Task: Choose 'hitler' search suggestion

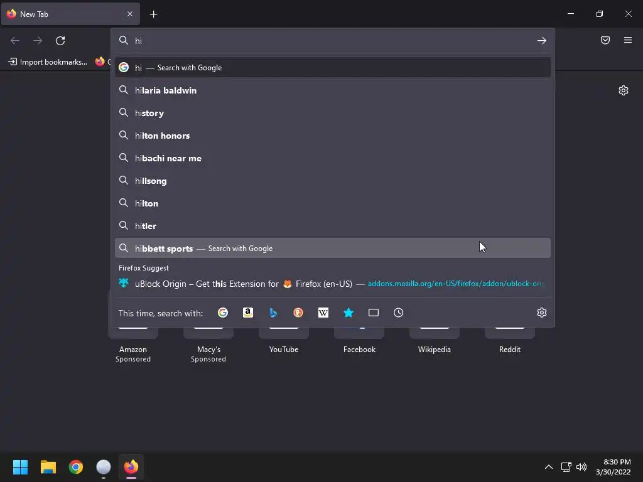Action: pyautogui.click(x=332, y=225)
